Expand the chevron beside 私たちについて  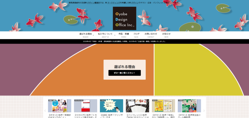point(115,35)
